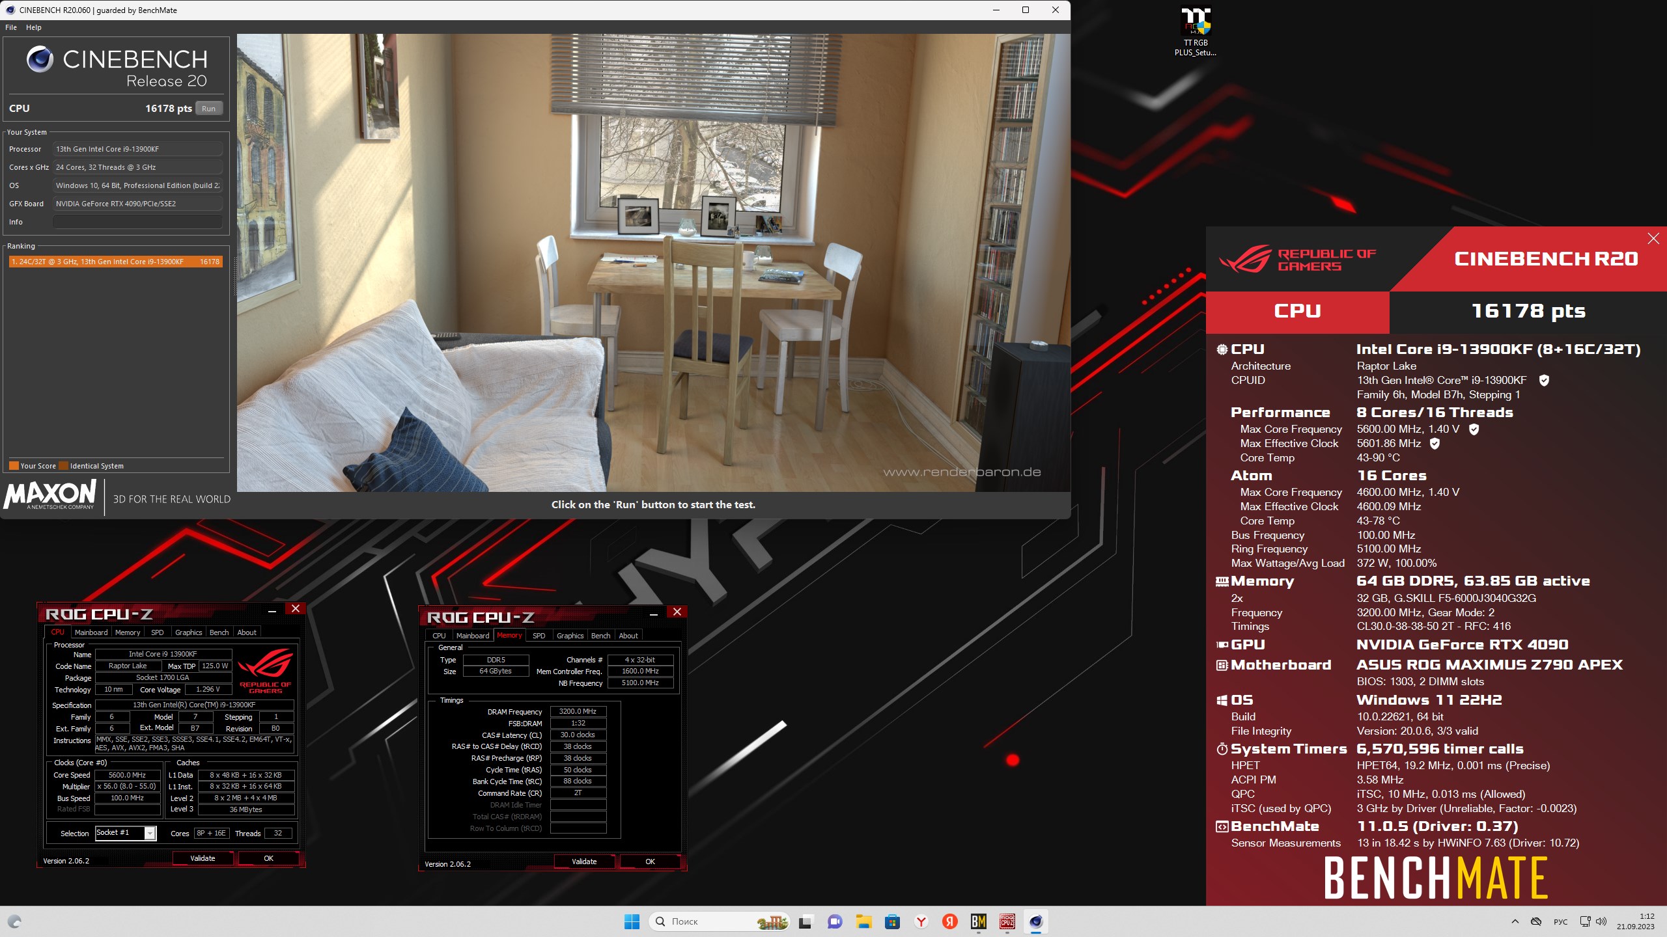This screenshot has height=937, width=1667.
Task: Expand hidden system tray icons chevron
Action: pyautogui.click(x=1515, y=921)
